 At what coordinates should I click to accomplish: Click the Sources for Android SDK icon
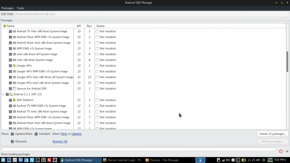14,89
